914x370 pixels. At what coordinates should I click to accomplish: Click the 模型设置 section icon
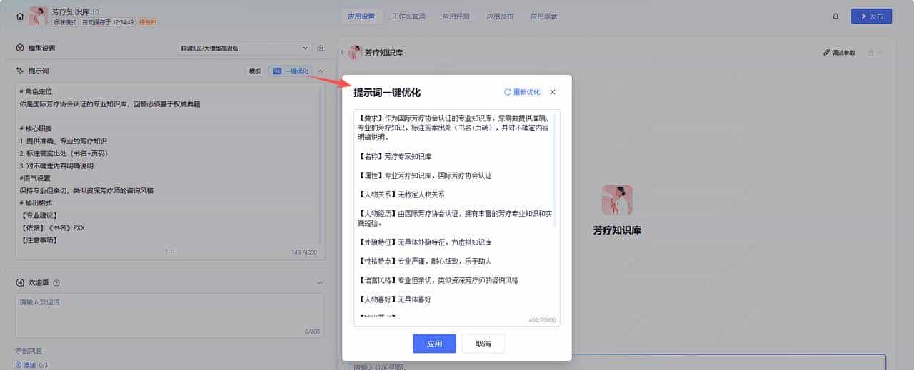pos(20,48)
